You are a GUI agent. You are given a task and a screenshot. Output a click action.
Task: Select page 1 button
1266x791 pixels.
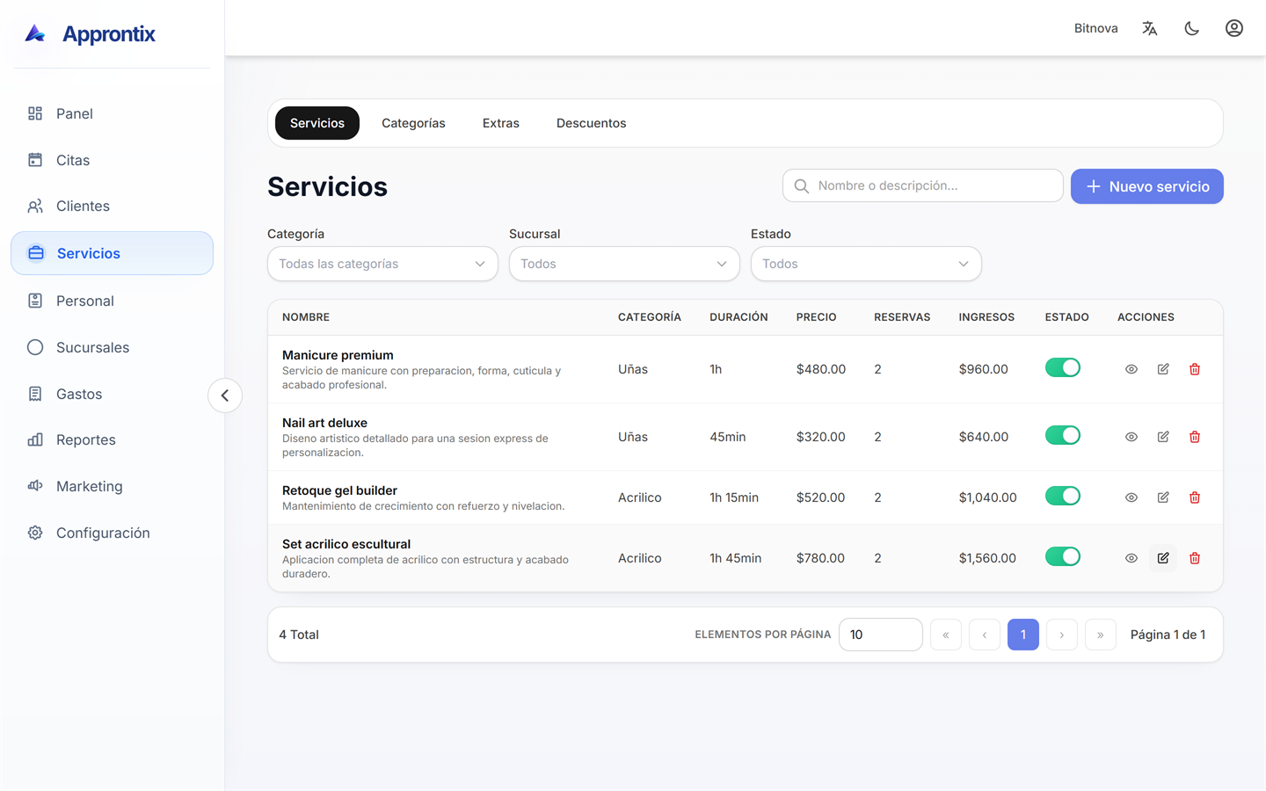[1023, 635]
